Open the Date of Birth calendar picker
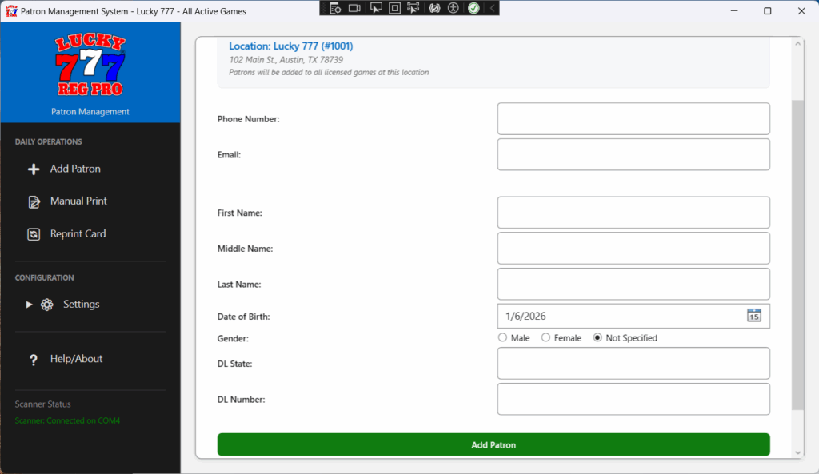819x474 pixels. tap(753, 315)
